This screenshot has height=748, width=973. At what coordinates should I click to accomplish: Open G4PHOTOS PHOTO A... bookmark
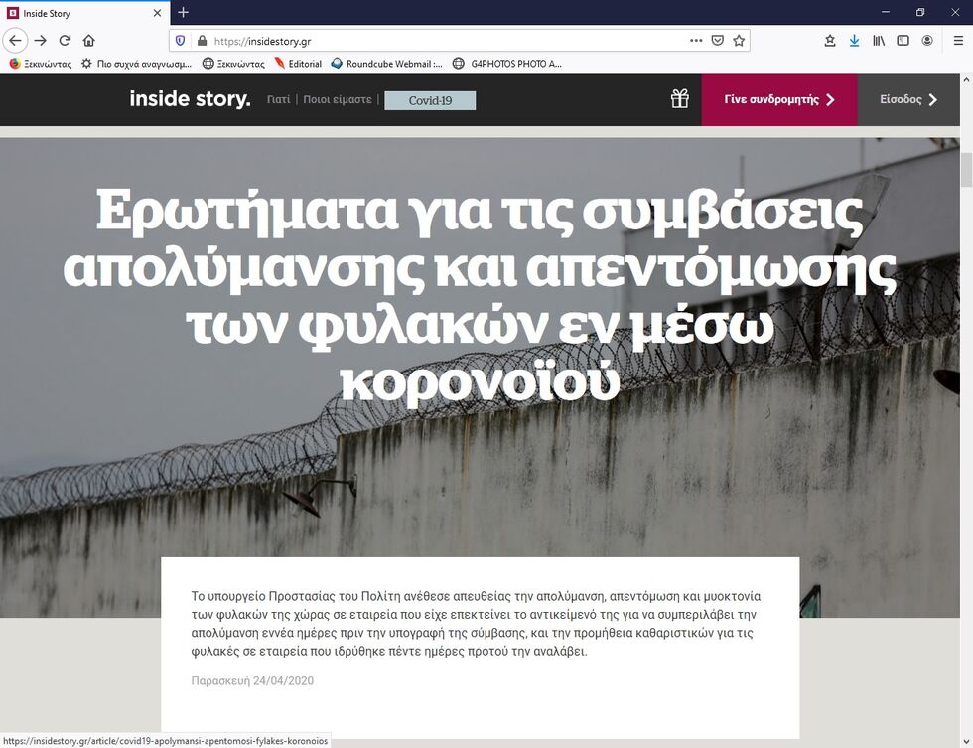(x=507, y=64)
